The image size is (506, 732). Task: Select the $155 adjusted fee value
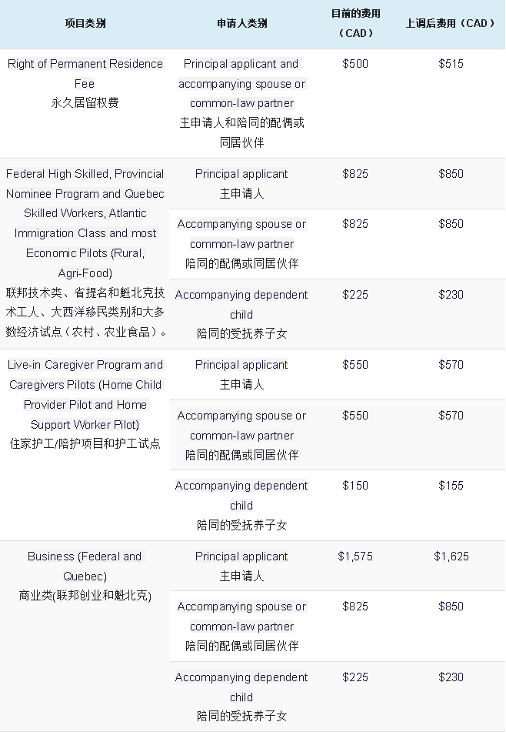(451, 486)
